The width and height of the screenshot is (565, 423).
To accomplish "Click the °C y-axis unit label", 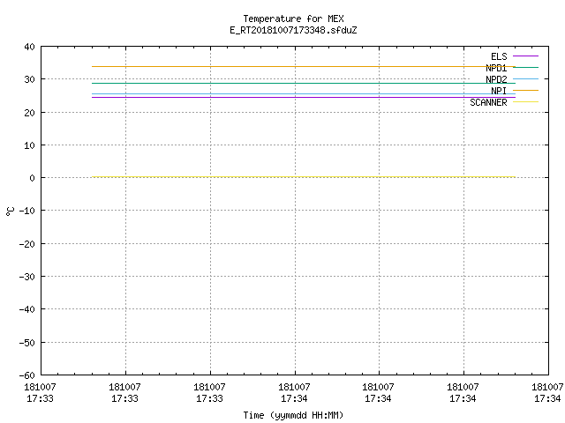I will 10,211.
